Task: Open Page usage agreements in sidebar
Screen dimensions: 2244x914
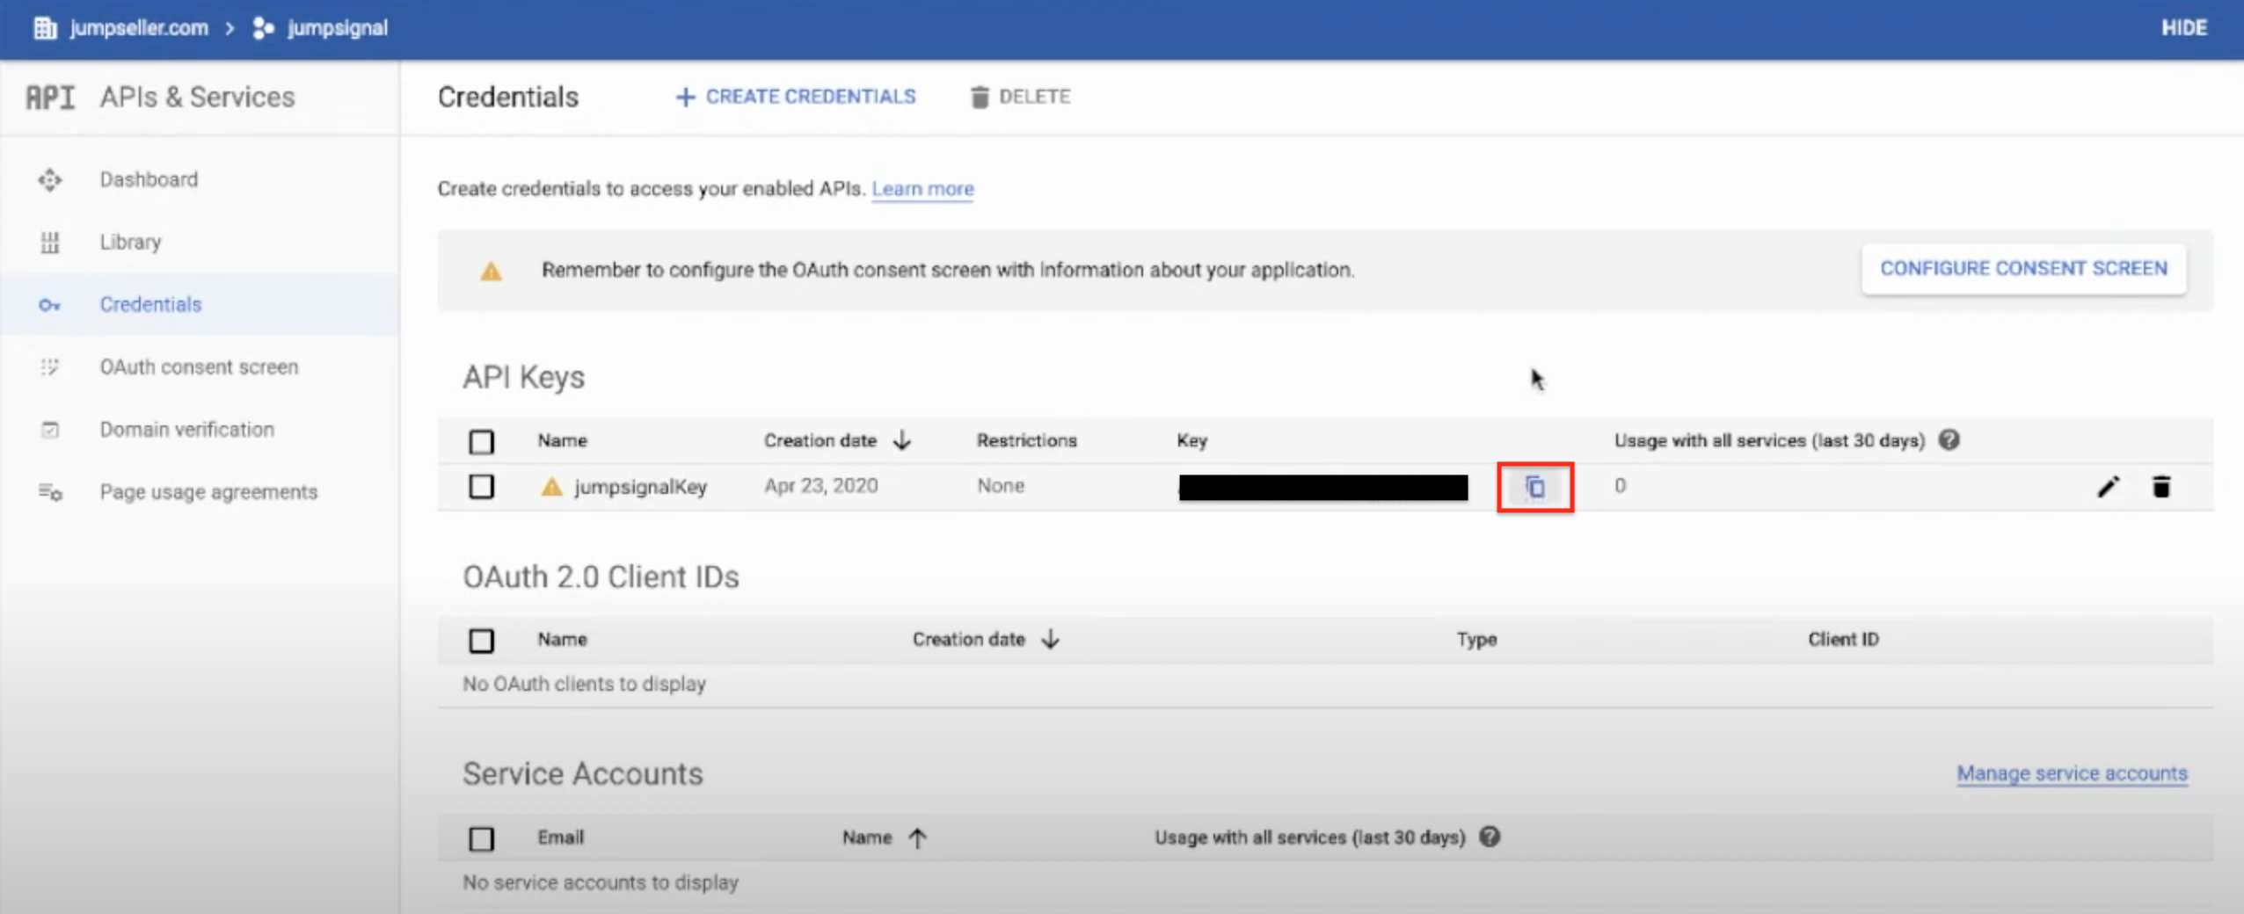Action: click(200, 491)
